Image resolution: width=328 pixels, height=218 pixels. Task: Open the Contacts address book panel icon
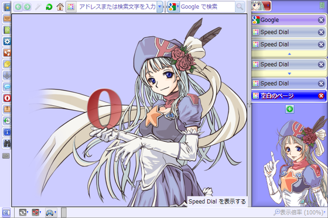pyautogui.click(x=7, y=30)
